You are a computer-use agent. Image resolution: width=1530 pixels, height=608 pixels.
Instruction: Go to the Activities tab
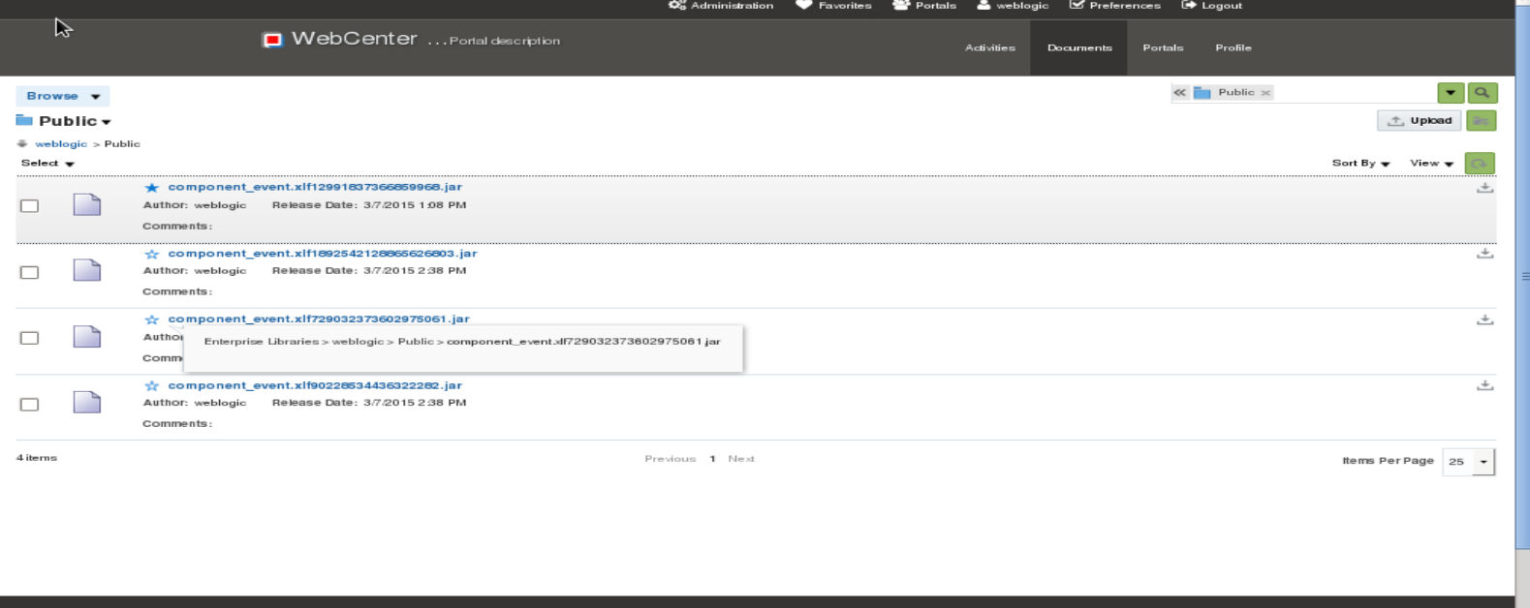(990, 47)
